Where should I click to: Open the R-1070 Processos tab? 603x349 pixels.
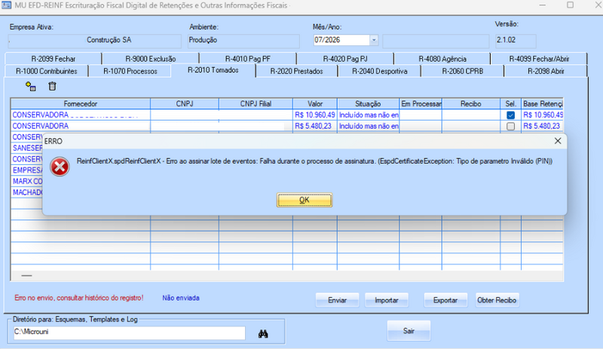click(x=130, y=71)
